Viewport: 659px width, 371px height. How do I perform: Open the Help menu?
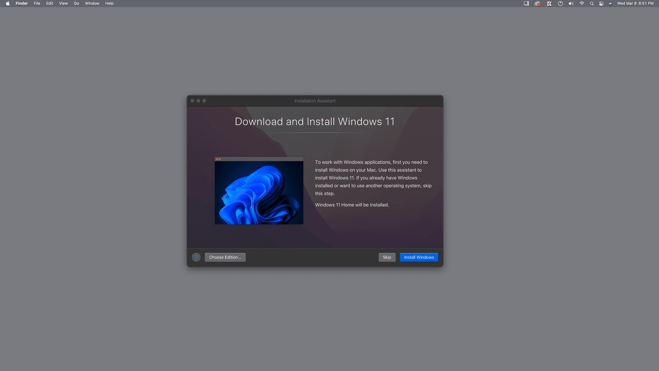(109, 4)
